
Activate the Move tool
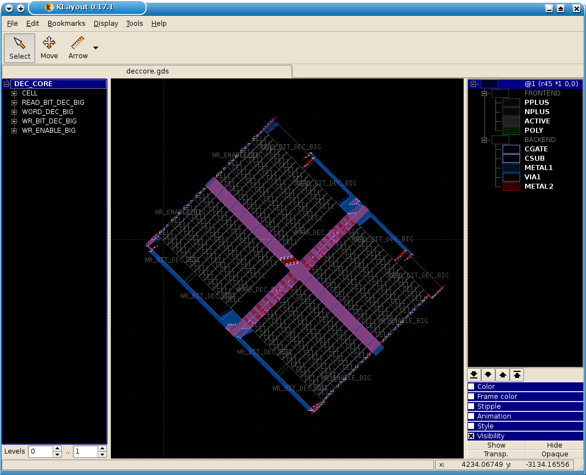coord(49,48)
